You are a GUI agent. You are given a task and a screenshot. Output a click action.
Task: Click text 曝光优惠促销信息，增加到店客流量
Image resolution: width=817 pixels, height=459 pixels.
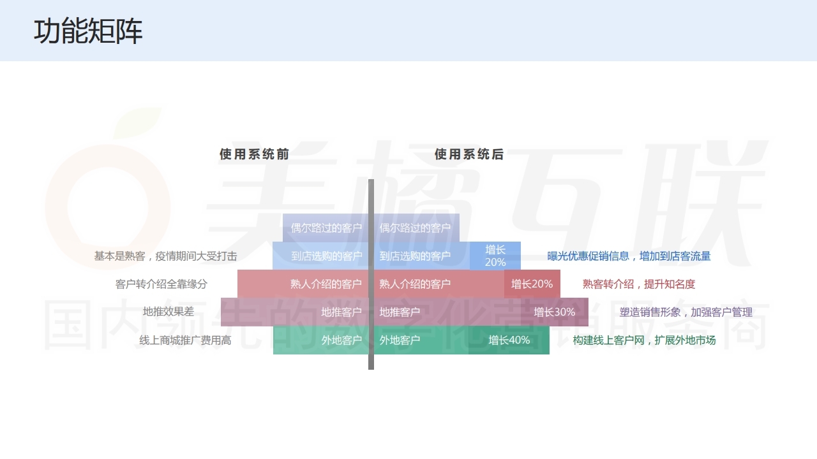click(629, 256)
